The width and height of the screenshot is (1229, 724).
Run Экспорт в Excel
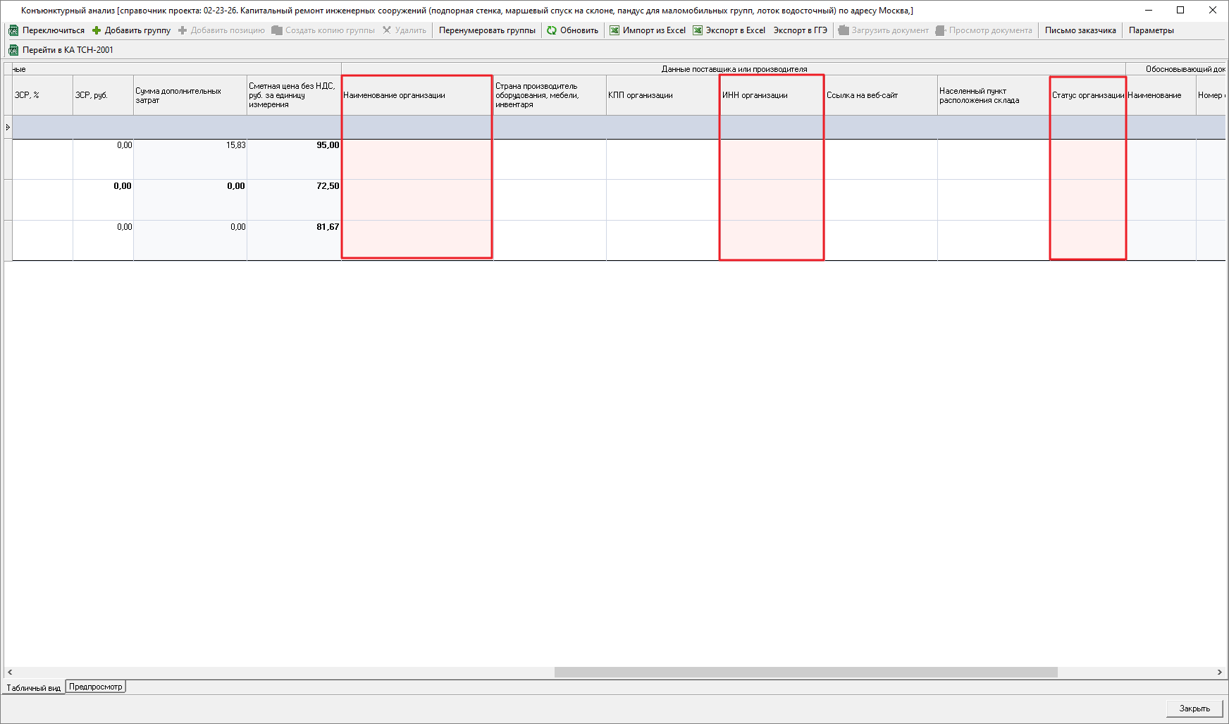(729, 30)
